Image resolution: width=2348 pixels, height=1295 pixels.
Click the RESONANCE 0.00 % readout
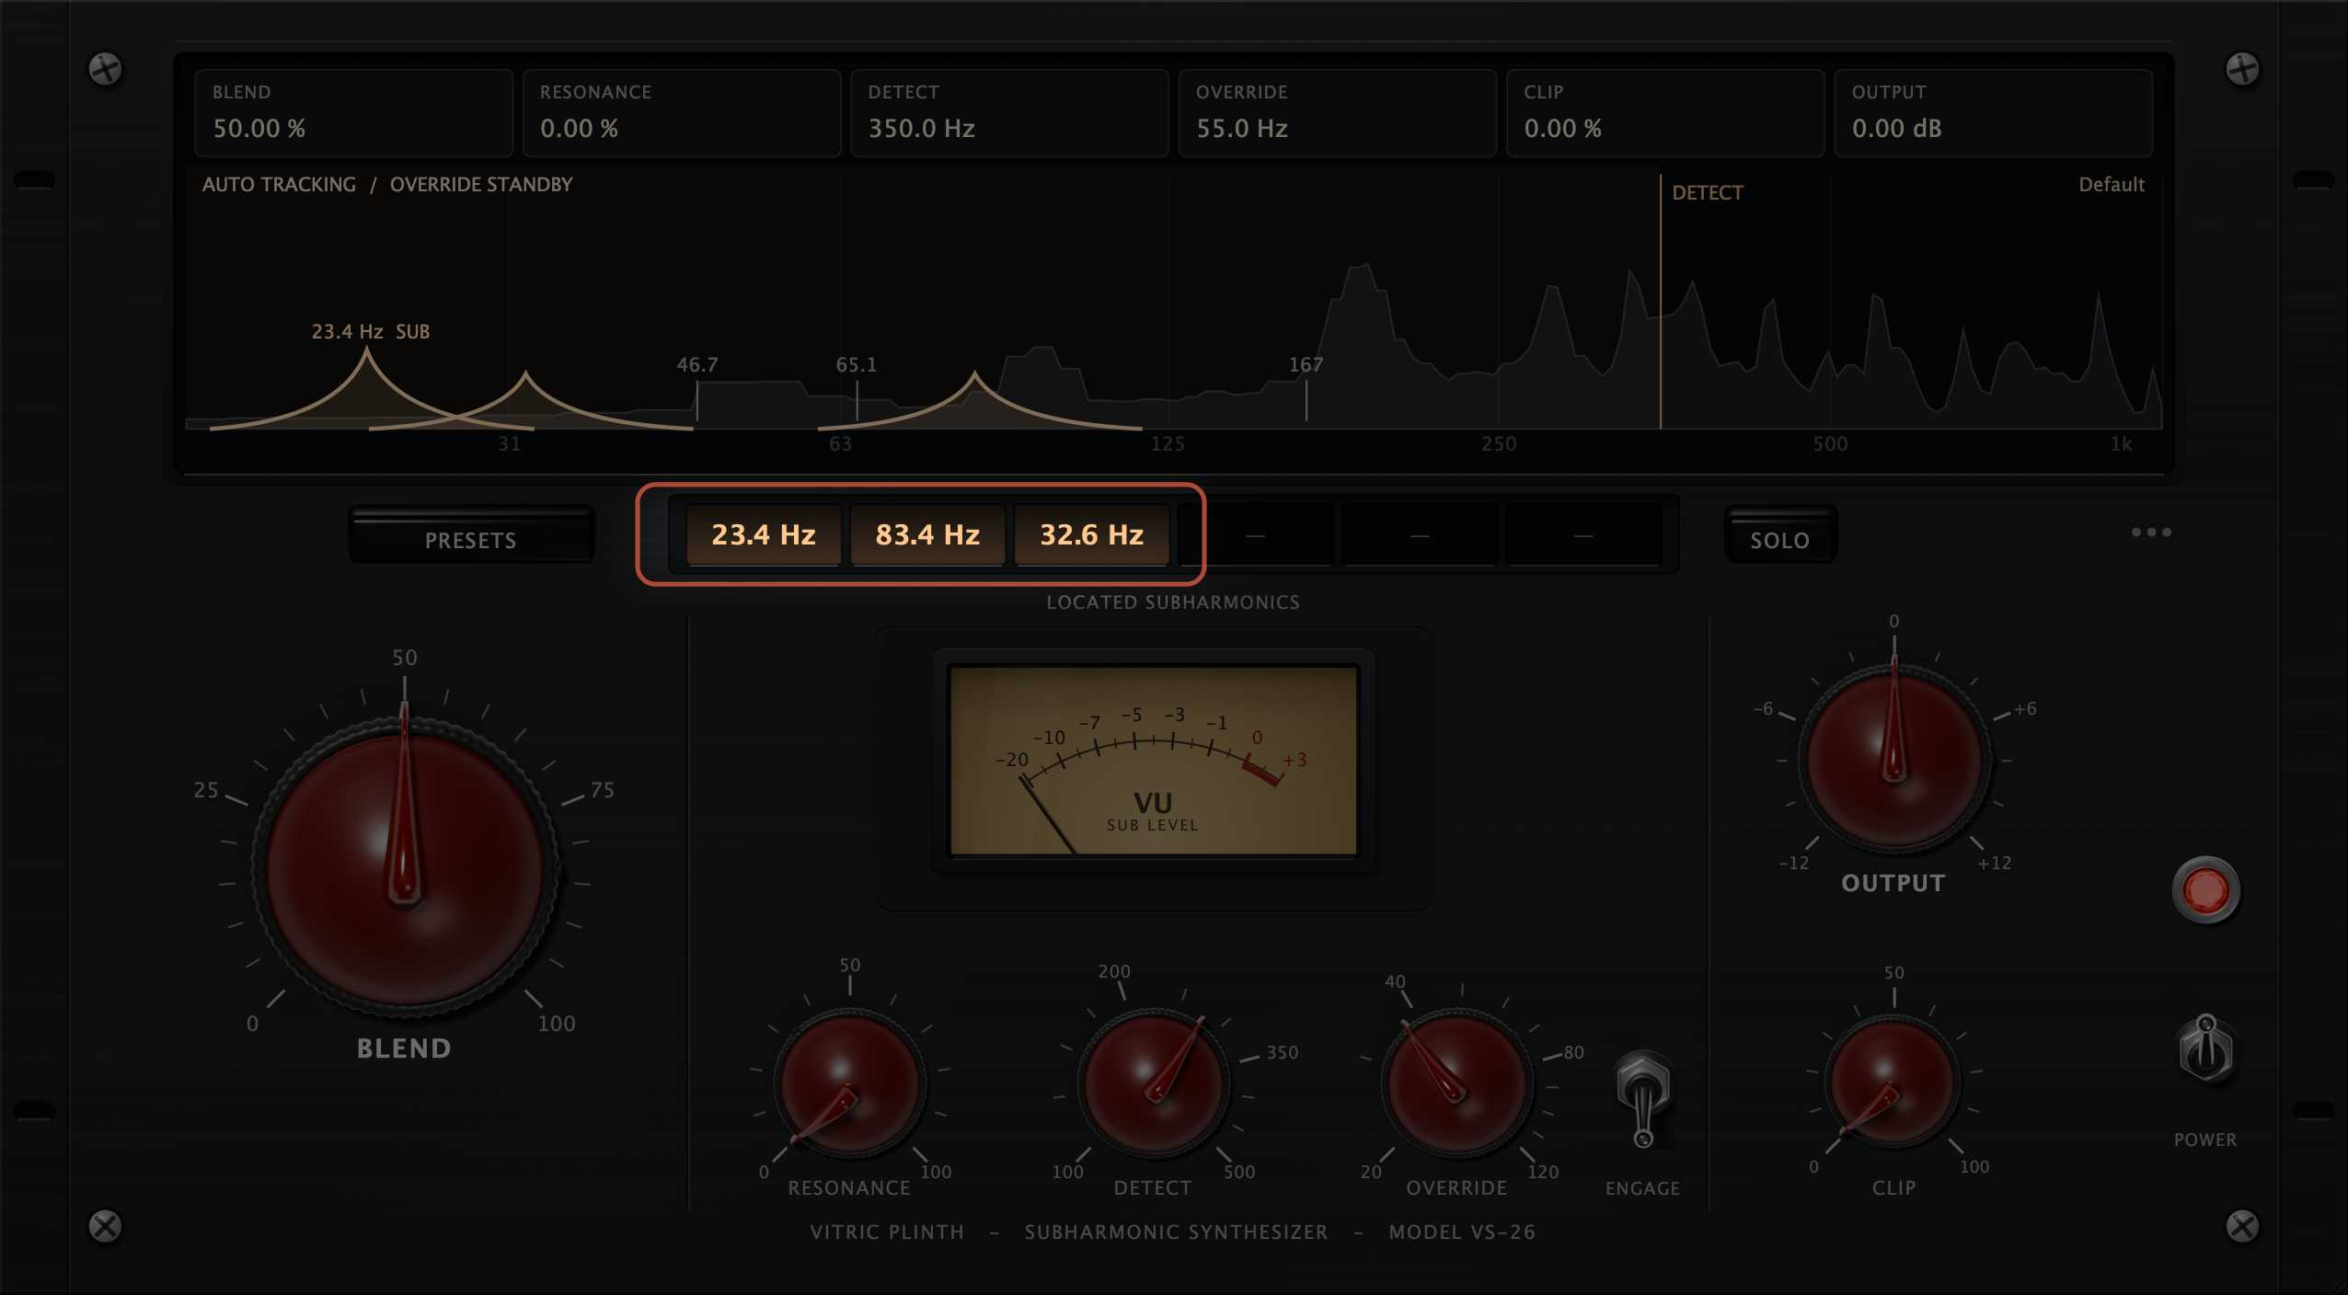682,112
